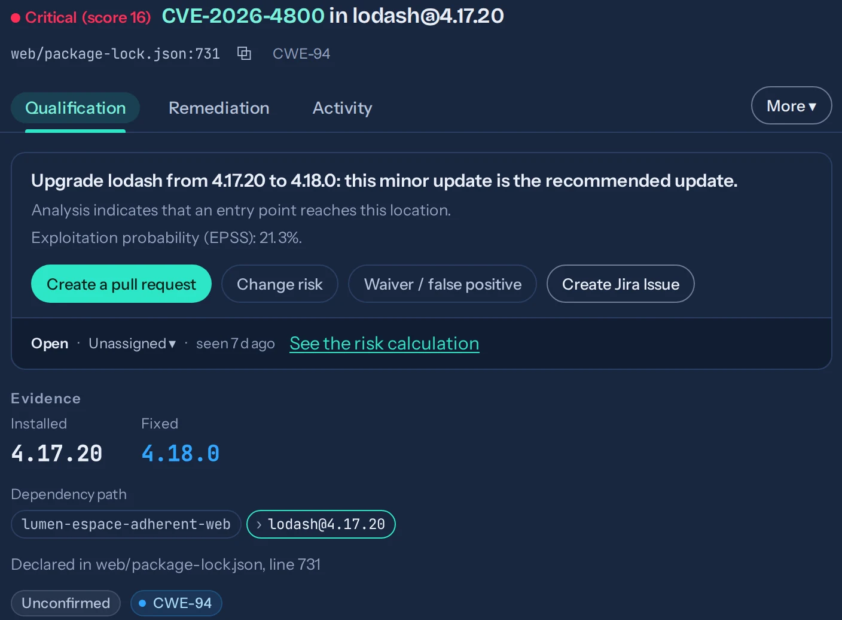Viewport: 842px width, 620px height.
Task: Switch to the Activity tab
Action: tap(342, 108)
